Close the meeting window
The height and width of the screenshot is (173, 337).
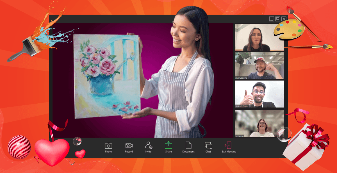tap(284, 19)
